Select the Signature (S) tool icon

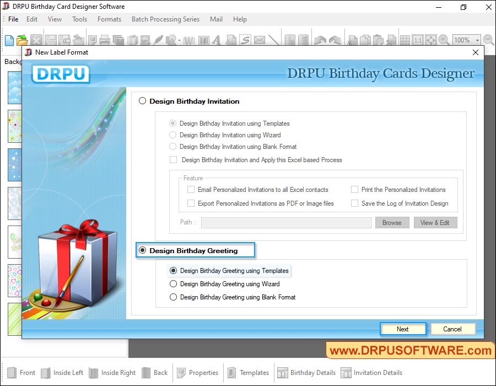point(246,40)
